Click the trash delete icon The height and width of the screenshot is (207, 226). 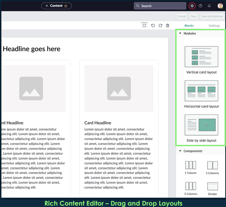point(168,26)
